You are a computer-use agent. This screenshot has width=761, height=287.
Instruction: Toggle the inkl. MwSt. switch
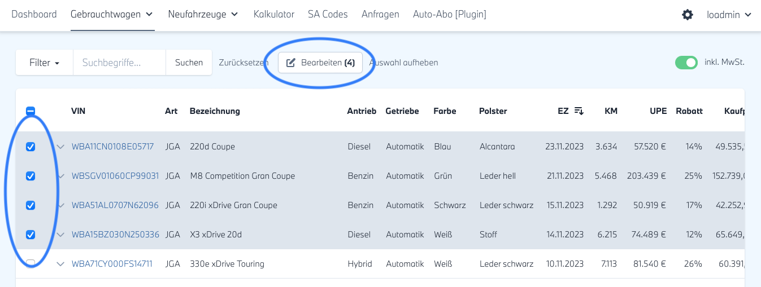pos(686,63)
